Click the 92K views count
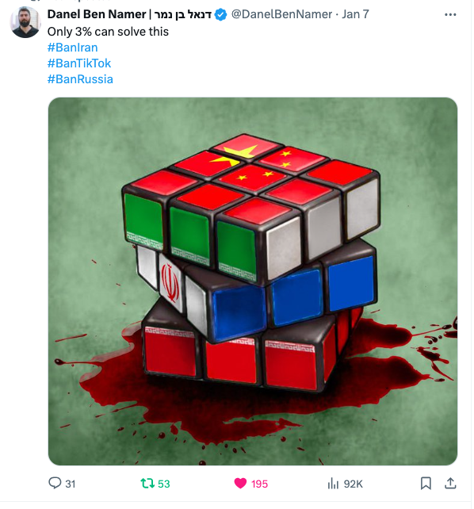 tap(354, 484)
